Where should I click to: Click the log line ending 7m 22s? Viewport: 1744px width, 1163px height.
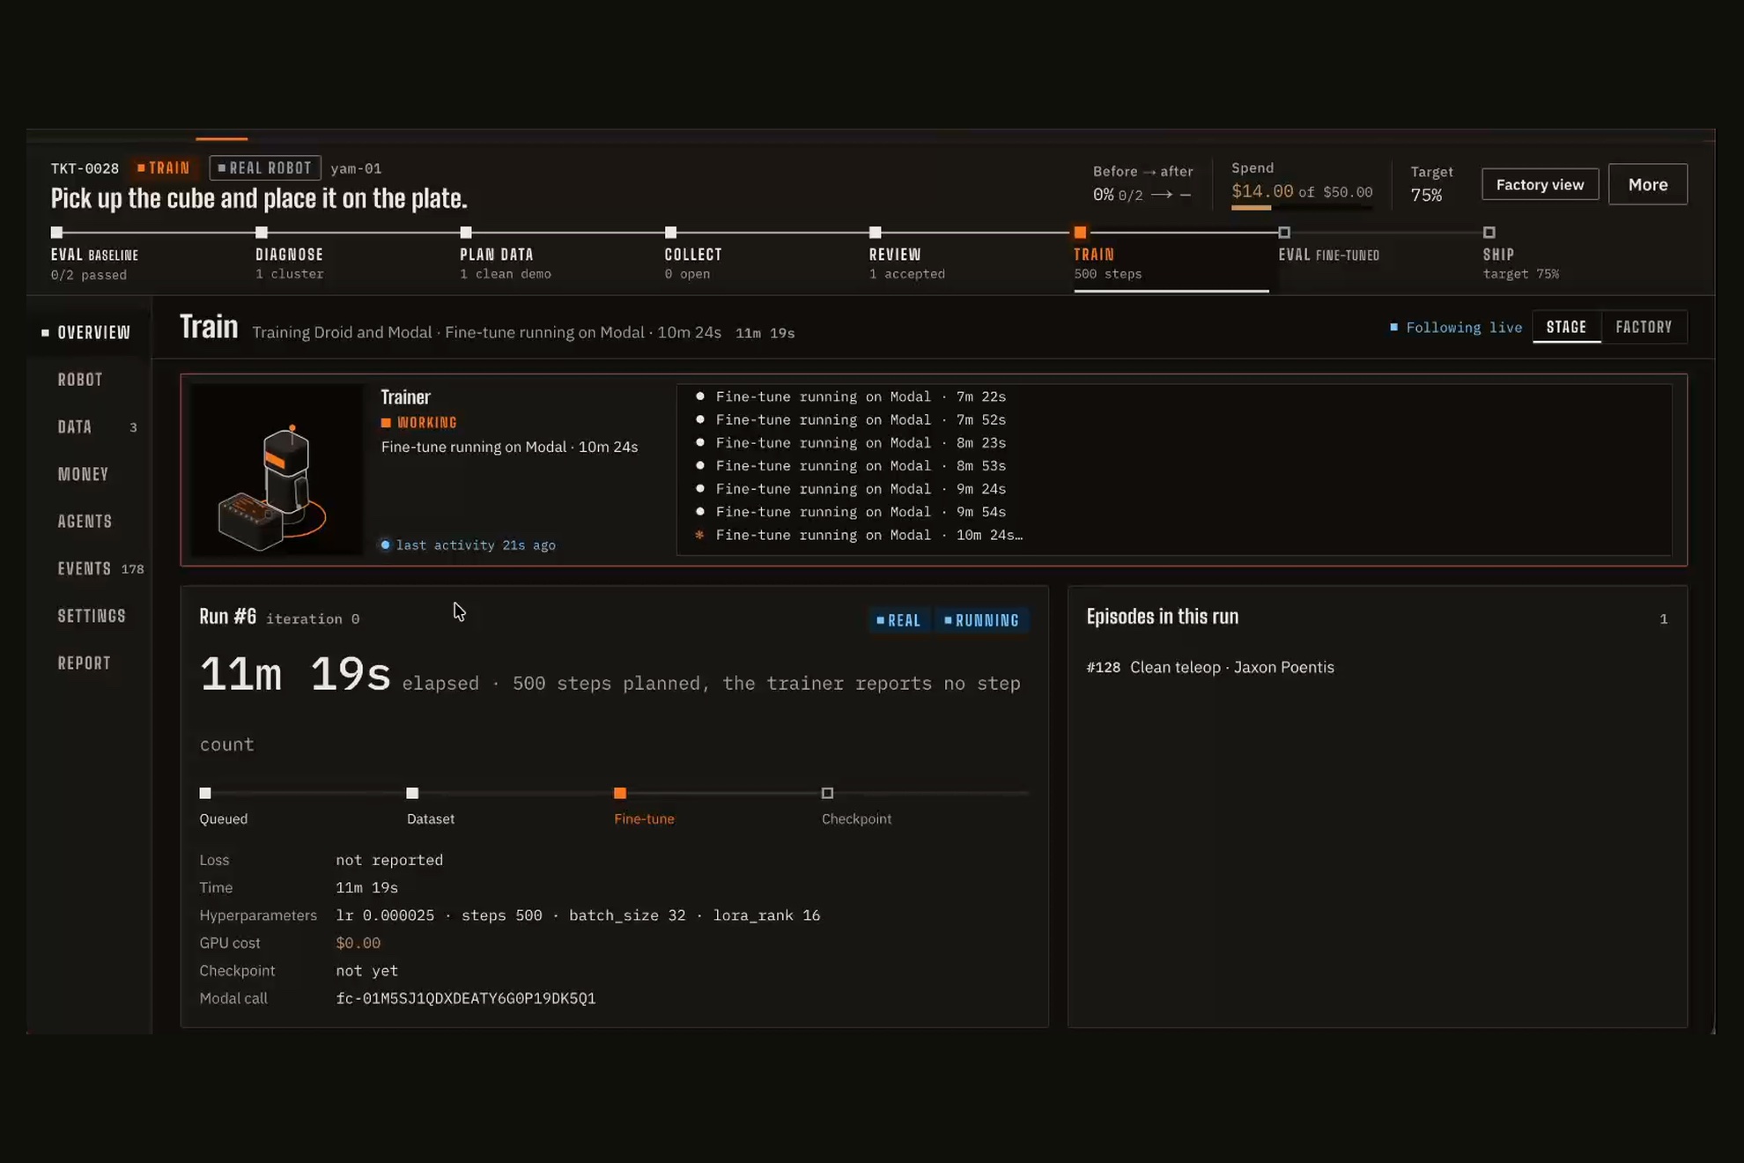(851, 397)
